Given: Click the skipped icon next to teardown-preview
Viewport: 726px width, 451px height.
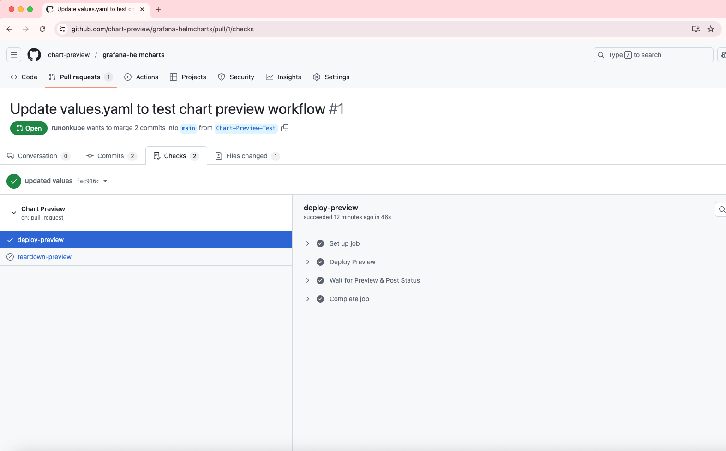Looking at the screenshot, I should (10, 257).
